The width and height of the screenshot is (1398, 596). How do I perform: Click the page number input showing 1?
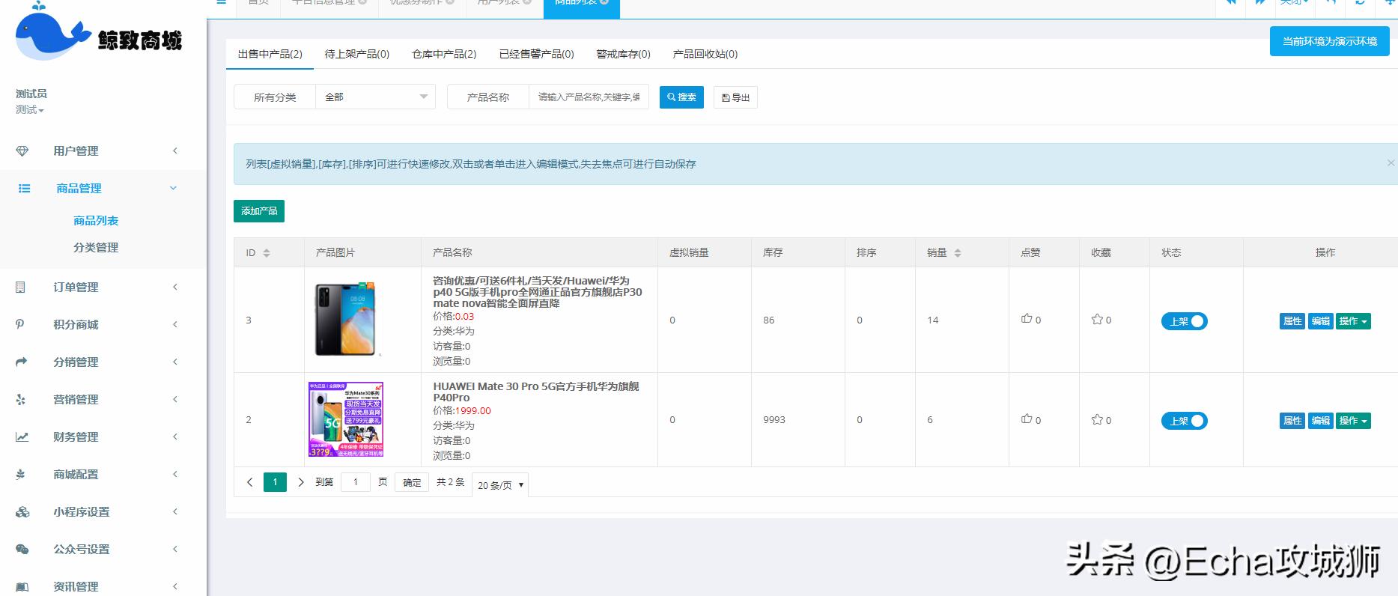(x=356, y=482)
